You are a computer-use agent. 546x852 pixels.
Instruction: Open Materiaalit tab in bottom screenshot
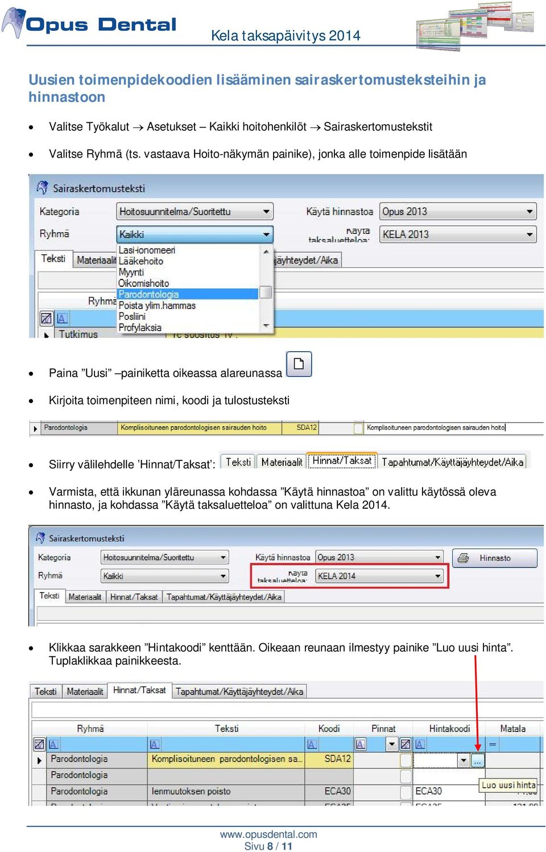pos(85,692)
